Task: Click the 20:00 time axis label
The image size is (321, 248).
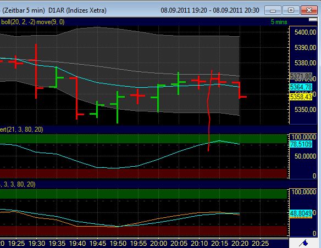Action: click(x=158, y=244)
